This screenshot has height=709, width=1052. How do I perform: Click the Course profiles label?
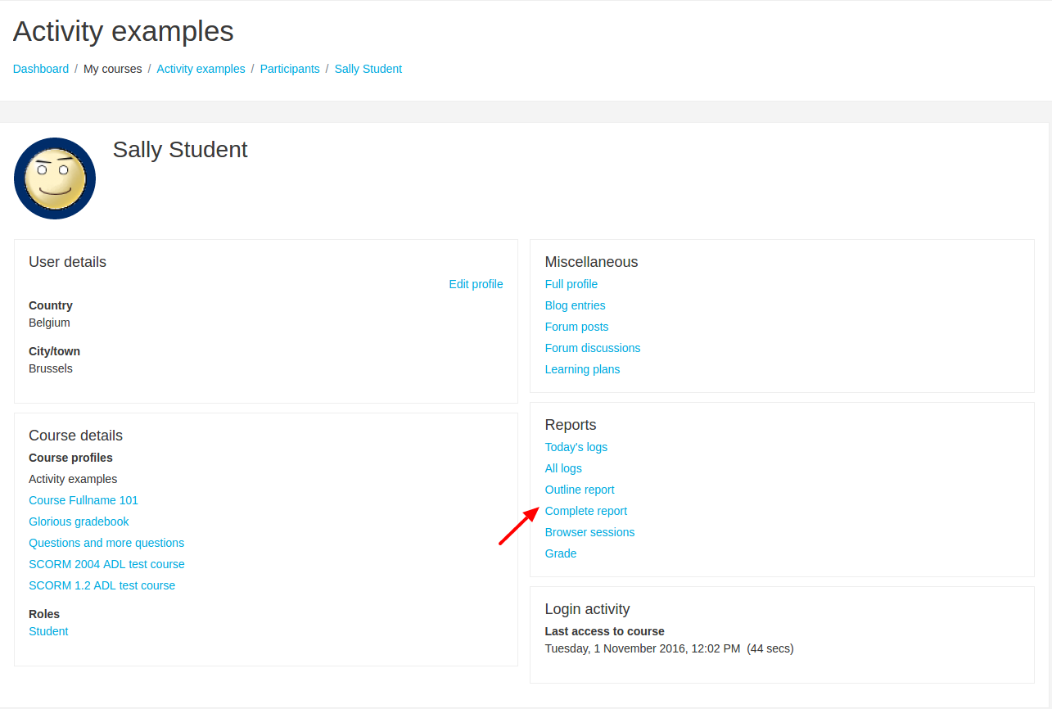point(70,458)
